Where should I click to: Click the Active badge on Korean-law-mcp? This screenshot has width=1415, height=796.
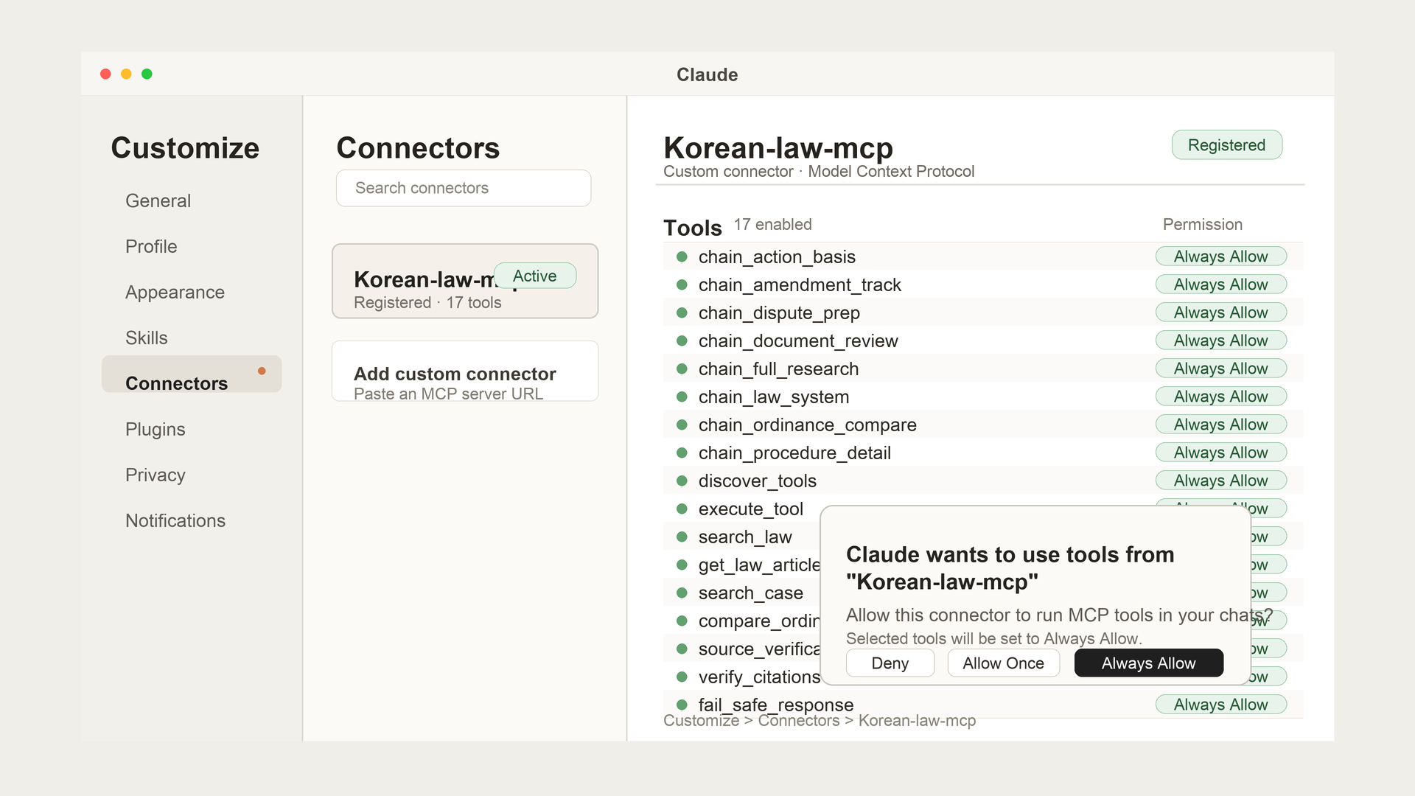[535, 276]
